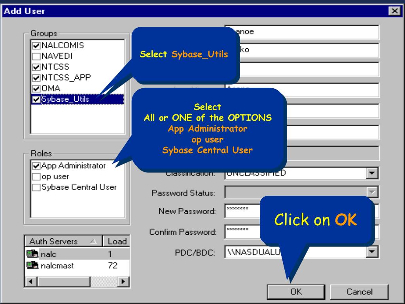Click the PDC/BDC combo box text
Screen dimensions: 405x304
(x=254, y=252)
